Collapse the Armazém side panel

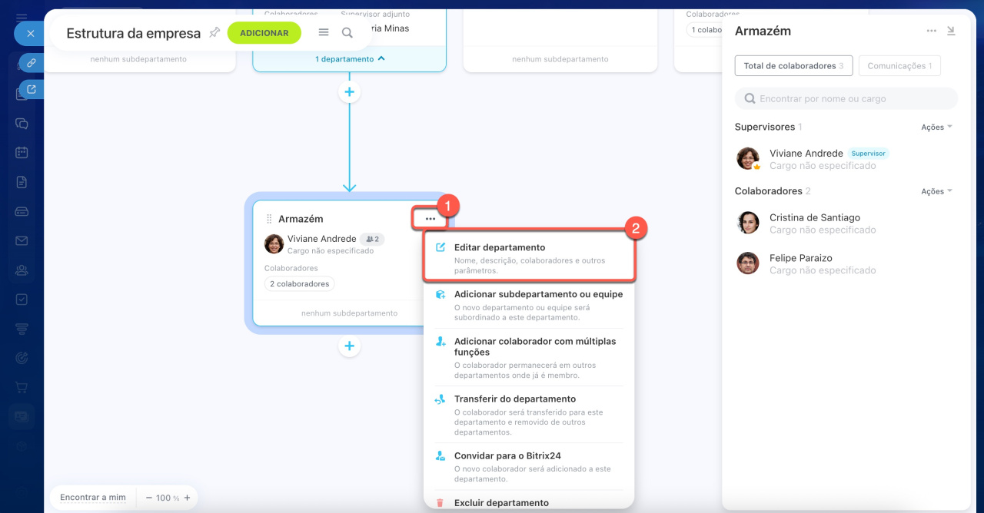coord(951,31)
